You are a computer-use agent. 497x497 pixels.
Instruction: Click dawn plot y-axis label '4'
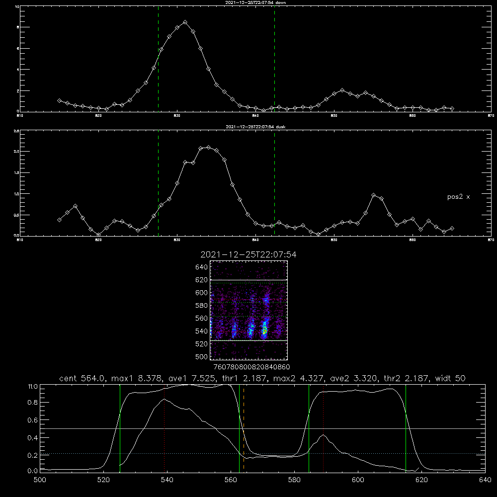(x=18, y=70)
